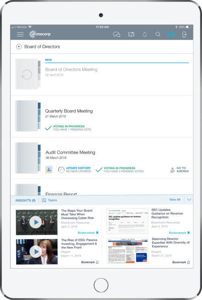The image size is (202, 300).
Task: Bookmark the Rise of ESG article
Action: (x=90, y=262)
